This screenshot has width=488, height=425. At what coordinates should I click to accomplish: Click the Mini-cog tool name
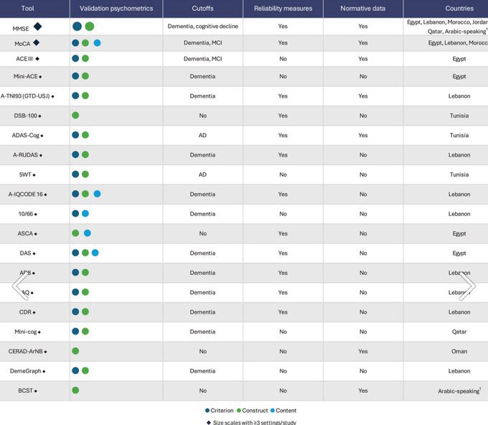click(26, 332)
